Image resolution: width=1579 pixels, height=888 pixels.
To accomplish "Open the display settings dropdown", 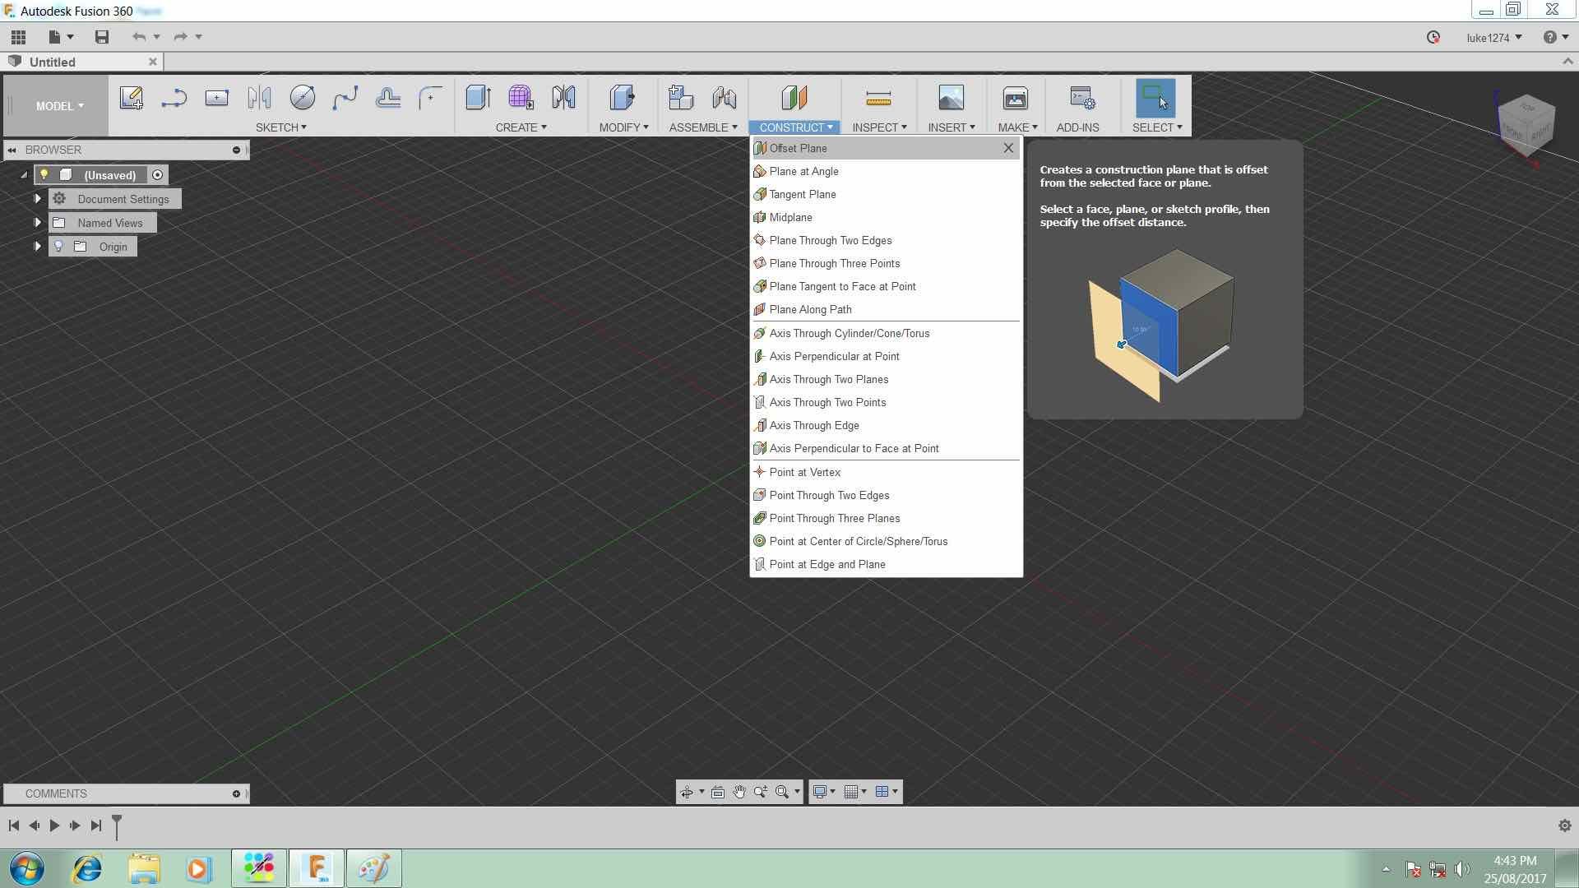I will click(823, 792).
